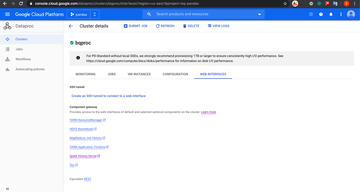Click the Autoscaling policies bar chart icon
This screenshot has width=360, height=192.
tap(8, 69)
